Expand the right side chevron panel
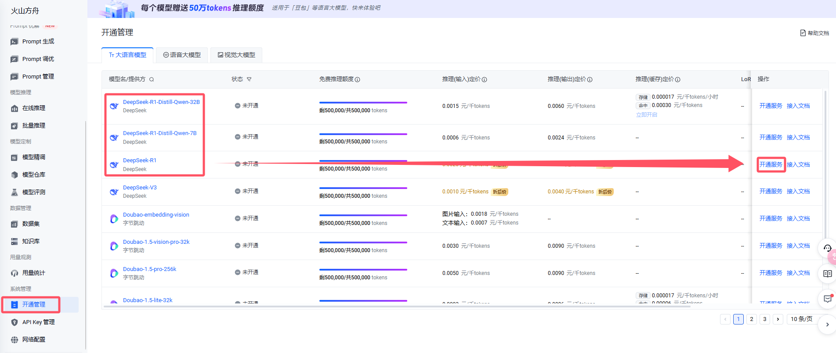This screenshot has height=353, width=836. [827, 324]
